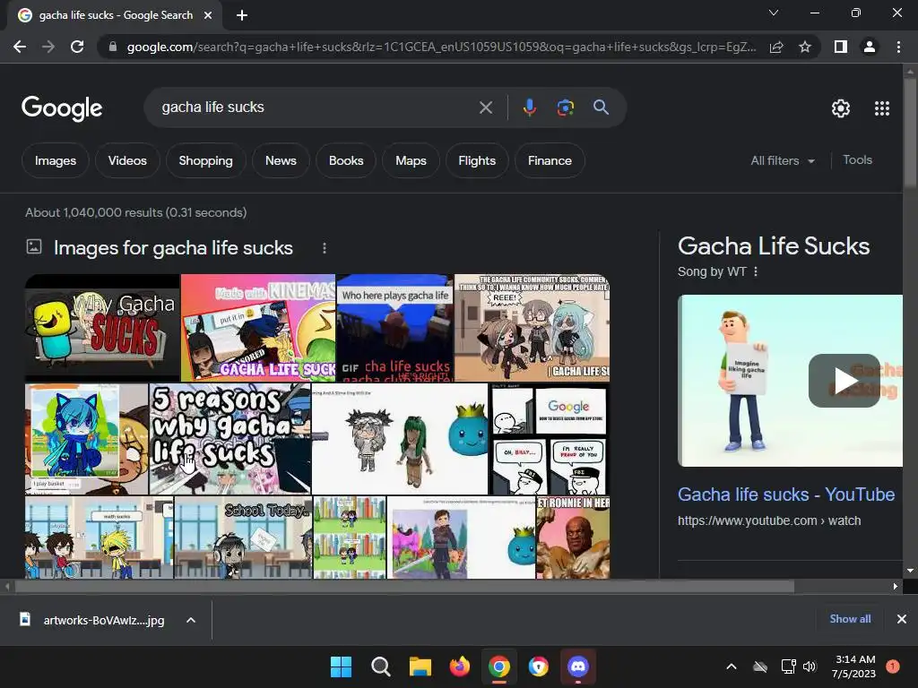Open options dots beside Images heading

tap(325, 248)
